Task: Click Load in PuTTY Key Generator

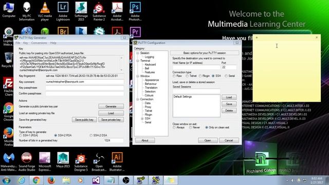Action: coord(111,113)
